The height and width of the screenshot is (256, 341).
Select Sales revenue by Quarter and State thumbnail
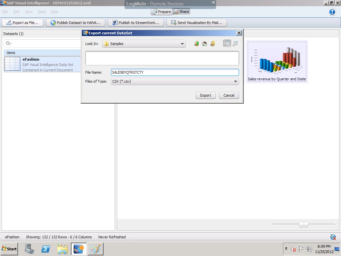coord(277,61)
